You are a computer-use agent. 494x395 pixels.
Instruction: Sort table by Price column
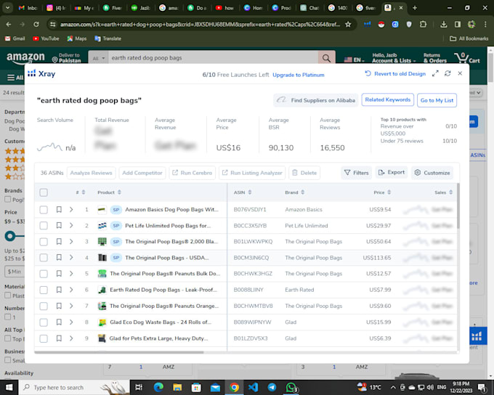[x=382, y=192]
